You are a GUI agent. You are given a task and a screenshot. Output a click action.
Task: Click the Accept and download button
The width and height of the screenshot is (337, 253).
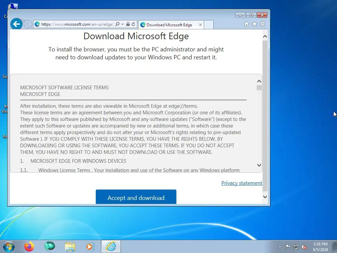pyautogui.click(x=136, y=197)
